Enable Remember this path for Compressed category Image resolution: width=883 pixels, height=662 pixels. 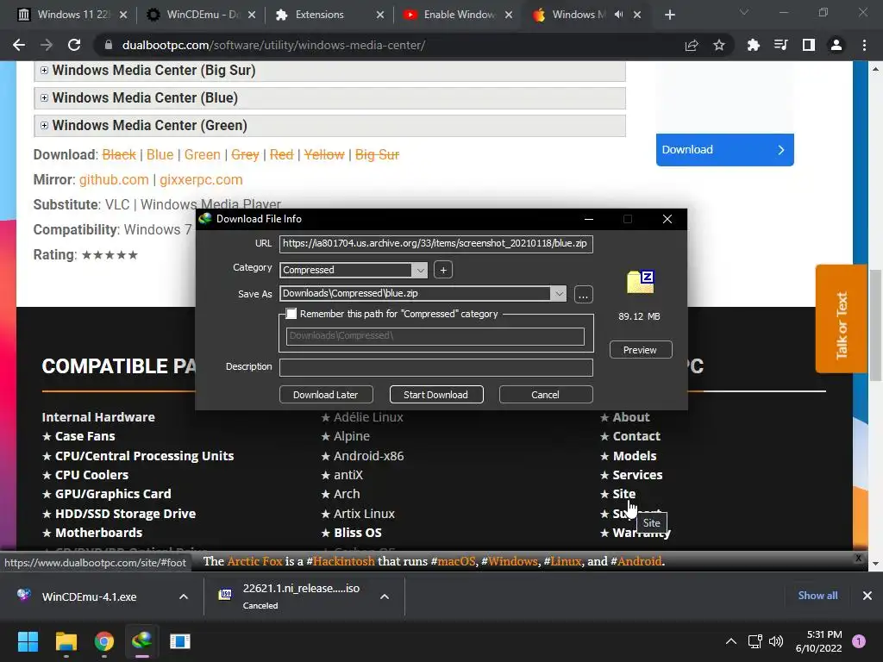coord(291,314)
